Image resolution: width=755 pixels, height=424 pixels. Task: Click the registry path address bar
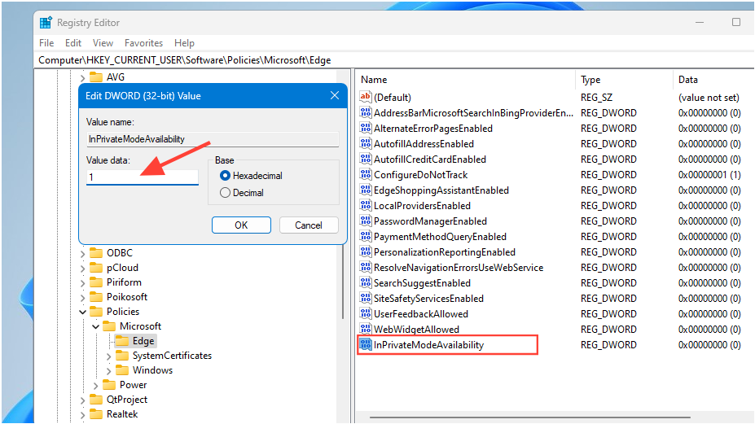tap(395, 60)
